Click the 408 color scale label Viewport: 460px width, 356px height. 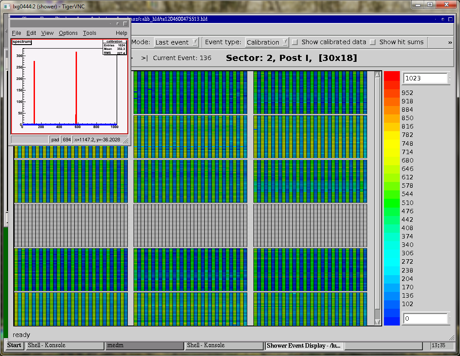tap(407, 228)
